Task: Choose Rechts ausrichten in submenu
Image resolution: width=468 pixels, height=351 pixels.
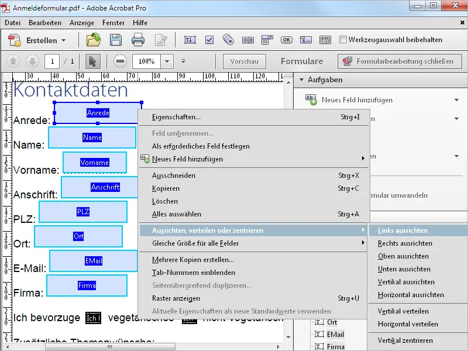Action: pyautogui.click(x=418, y=243)
